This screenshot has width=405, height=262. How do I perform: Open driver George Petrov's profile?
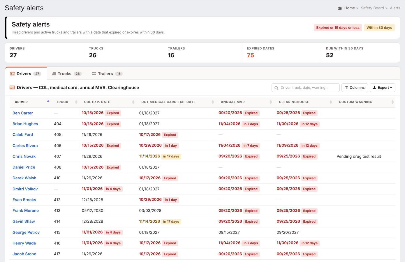(26, 232)
